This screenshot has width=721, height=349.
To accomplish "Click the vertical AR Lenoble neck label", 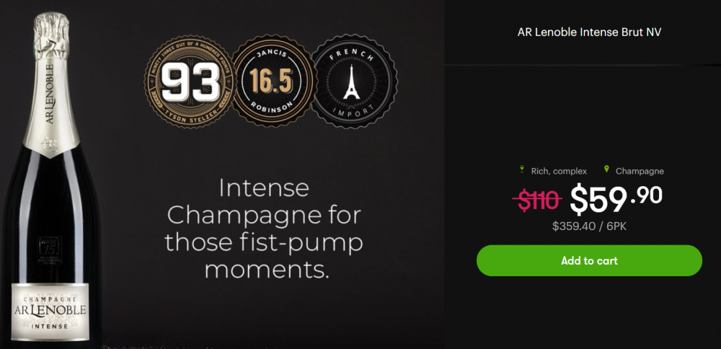I will click(50, 94).
